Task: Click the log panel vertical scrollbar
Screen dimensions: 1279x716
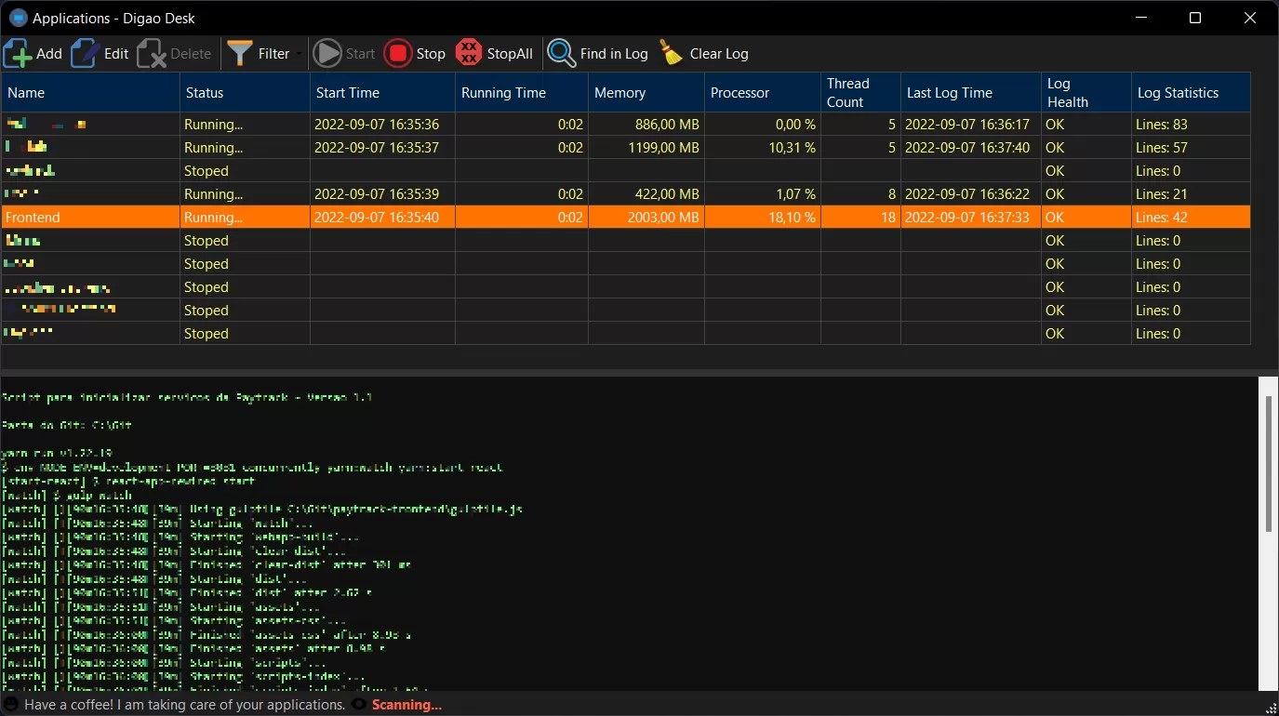Action: pyautogui.click(x=1268, y=465)
